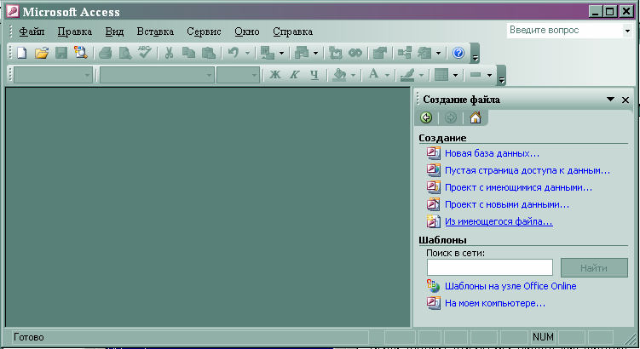Click Проект с имеющимися данными link

(x=518, y=187)
